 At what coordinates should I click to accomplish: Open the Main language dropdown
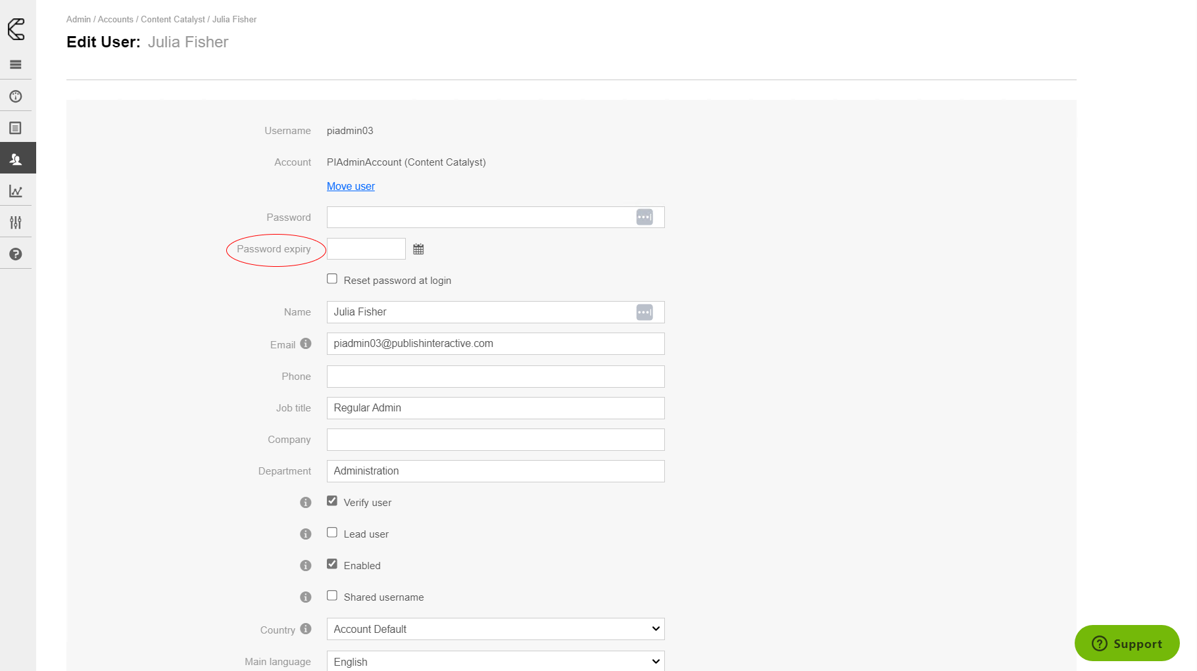click(495, 661)
